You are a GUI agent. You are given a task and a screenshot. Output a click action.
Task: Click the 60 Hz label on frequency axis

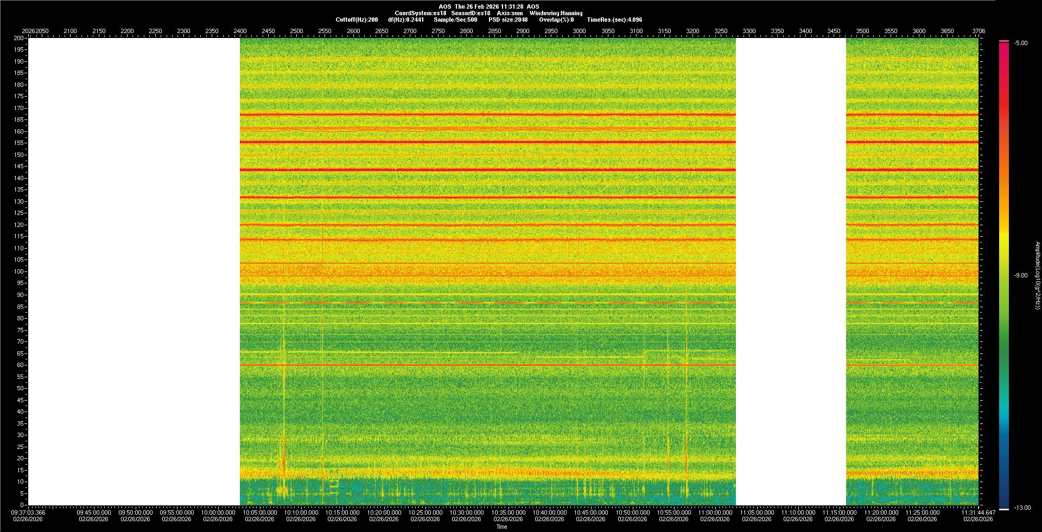point(20,365)
